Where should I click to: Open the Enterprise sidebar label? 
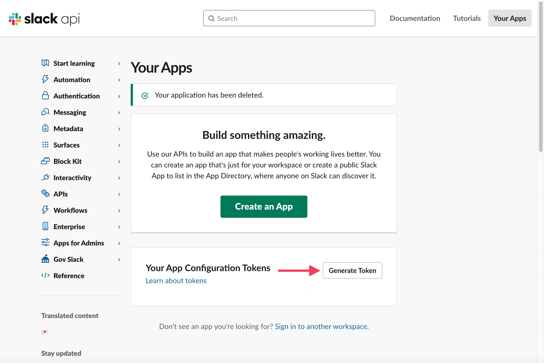(x=69, y=227)
